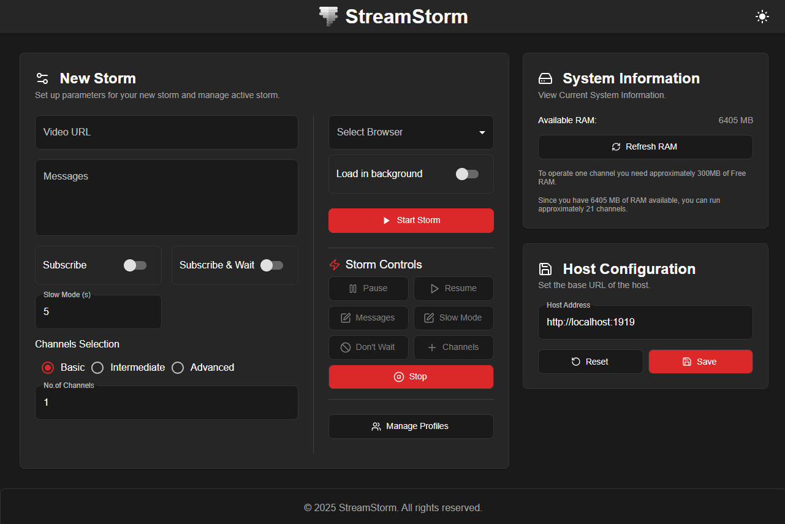785x524 pixels.
Task: Reset the host address
Action: [x=590, y=362]
